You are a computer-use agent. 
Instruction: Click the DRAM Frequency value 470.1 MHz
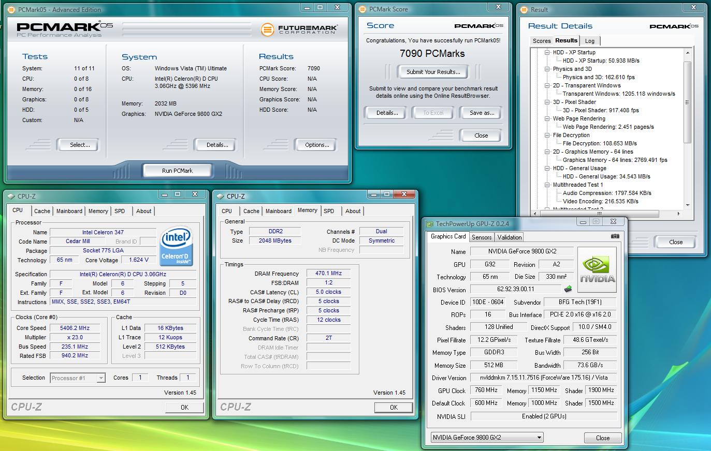[328, 274]
